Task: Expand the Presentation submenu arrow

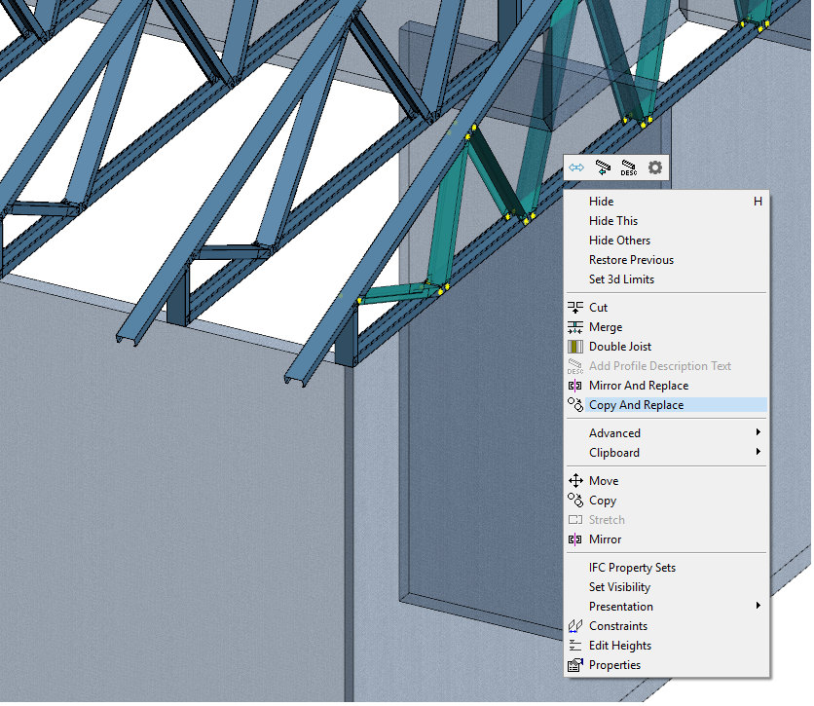Action: point(758,607)
